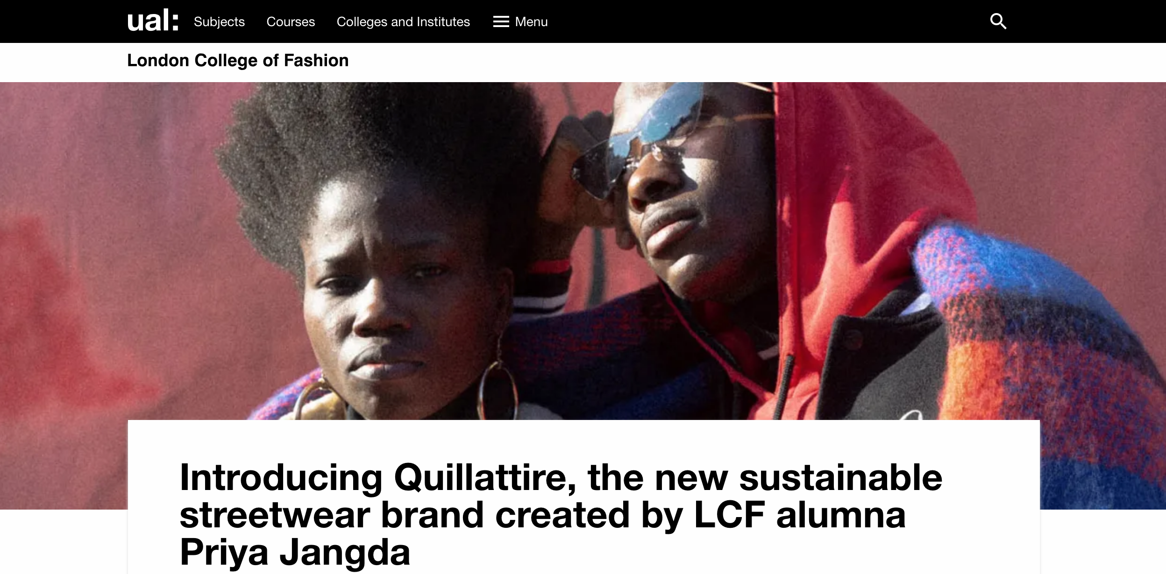The image size is (1166, 574).
Task: Open Colleges and Institutes in top navigation
Action: 403,21
